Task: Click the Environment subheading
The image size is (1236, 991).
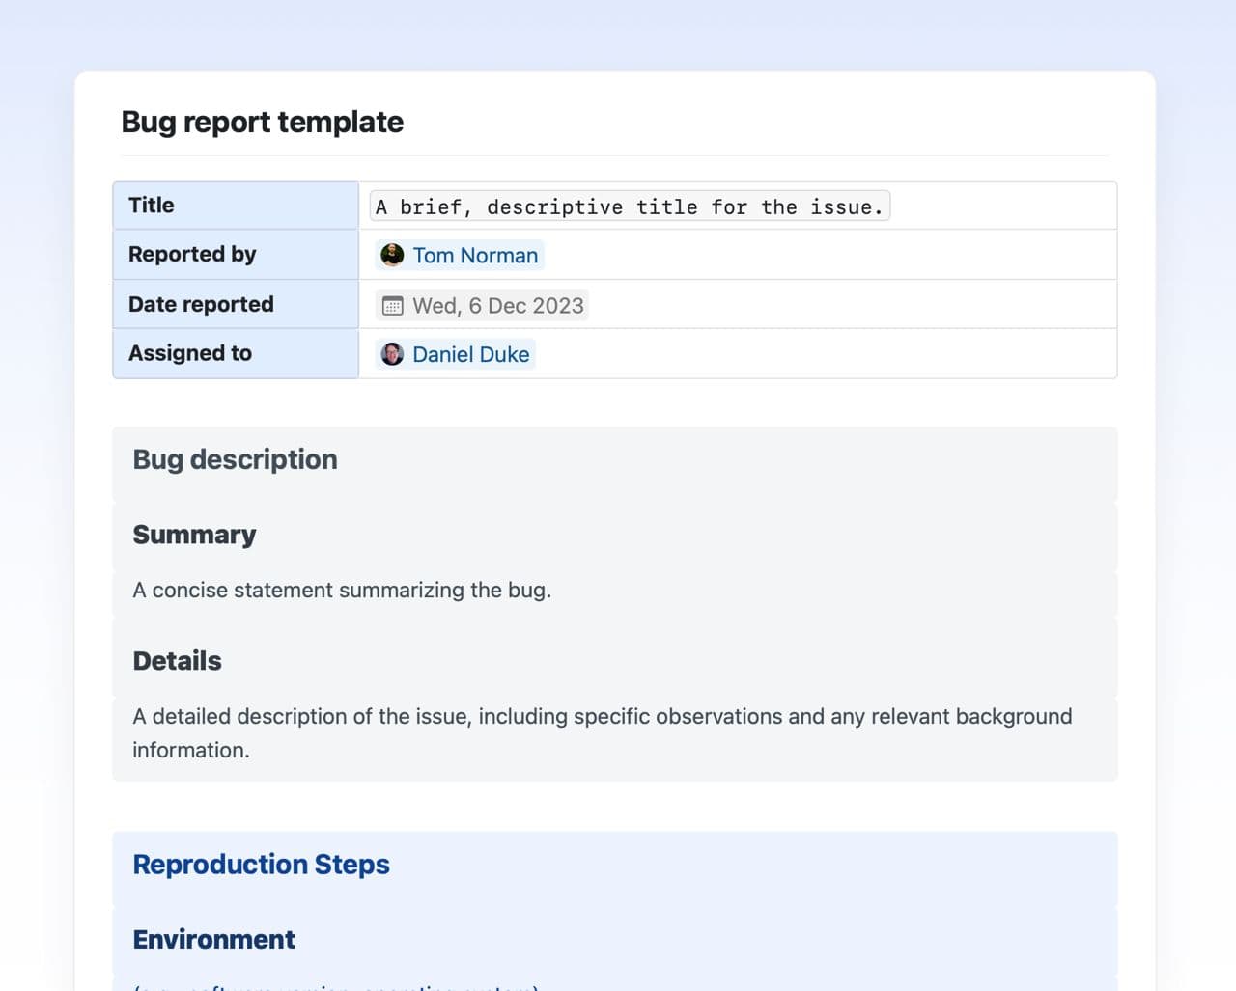Action: [x=213, y=940]
